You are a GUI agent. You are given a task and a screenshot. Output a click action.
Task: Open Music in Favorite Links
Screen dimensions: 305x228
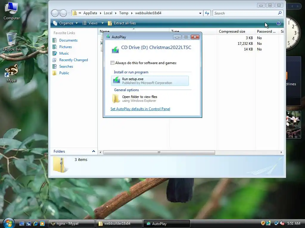coord(64,53)
